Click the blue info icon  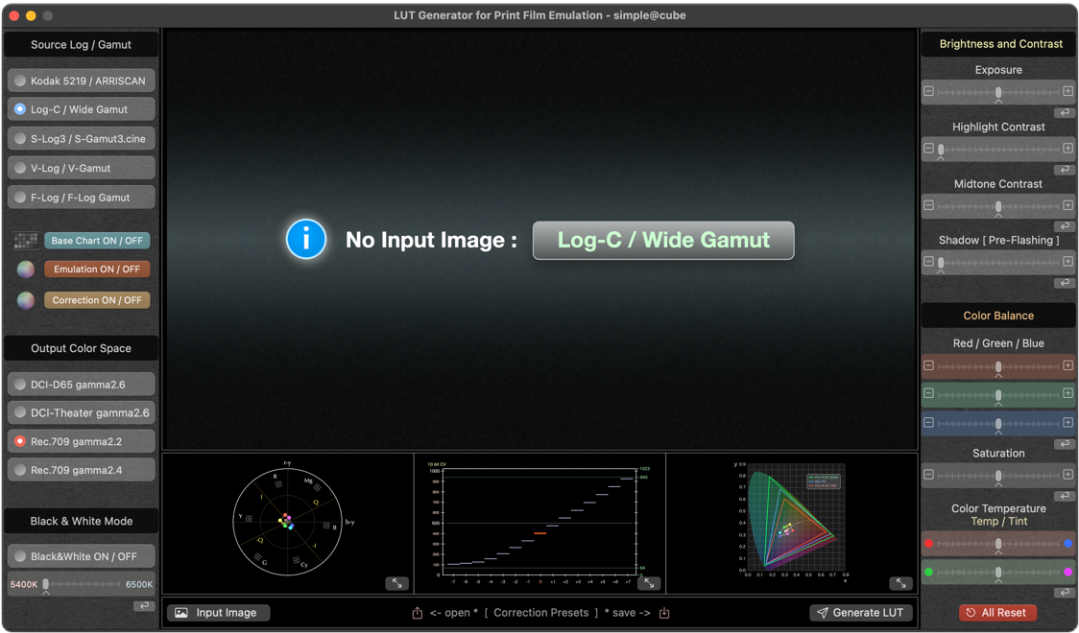coord(306,239)
